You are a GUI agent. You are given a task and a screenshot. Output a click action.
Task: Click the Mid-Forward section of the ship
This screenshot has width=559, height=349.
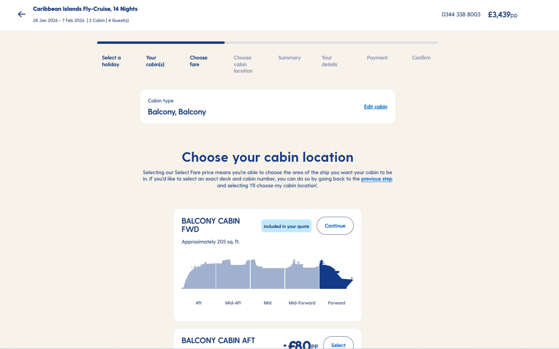302,275
